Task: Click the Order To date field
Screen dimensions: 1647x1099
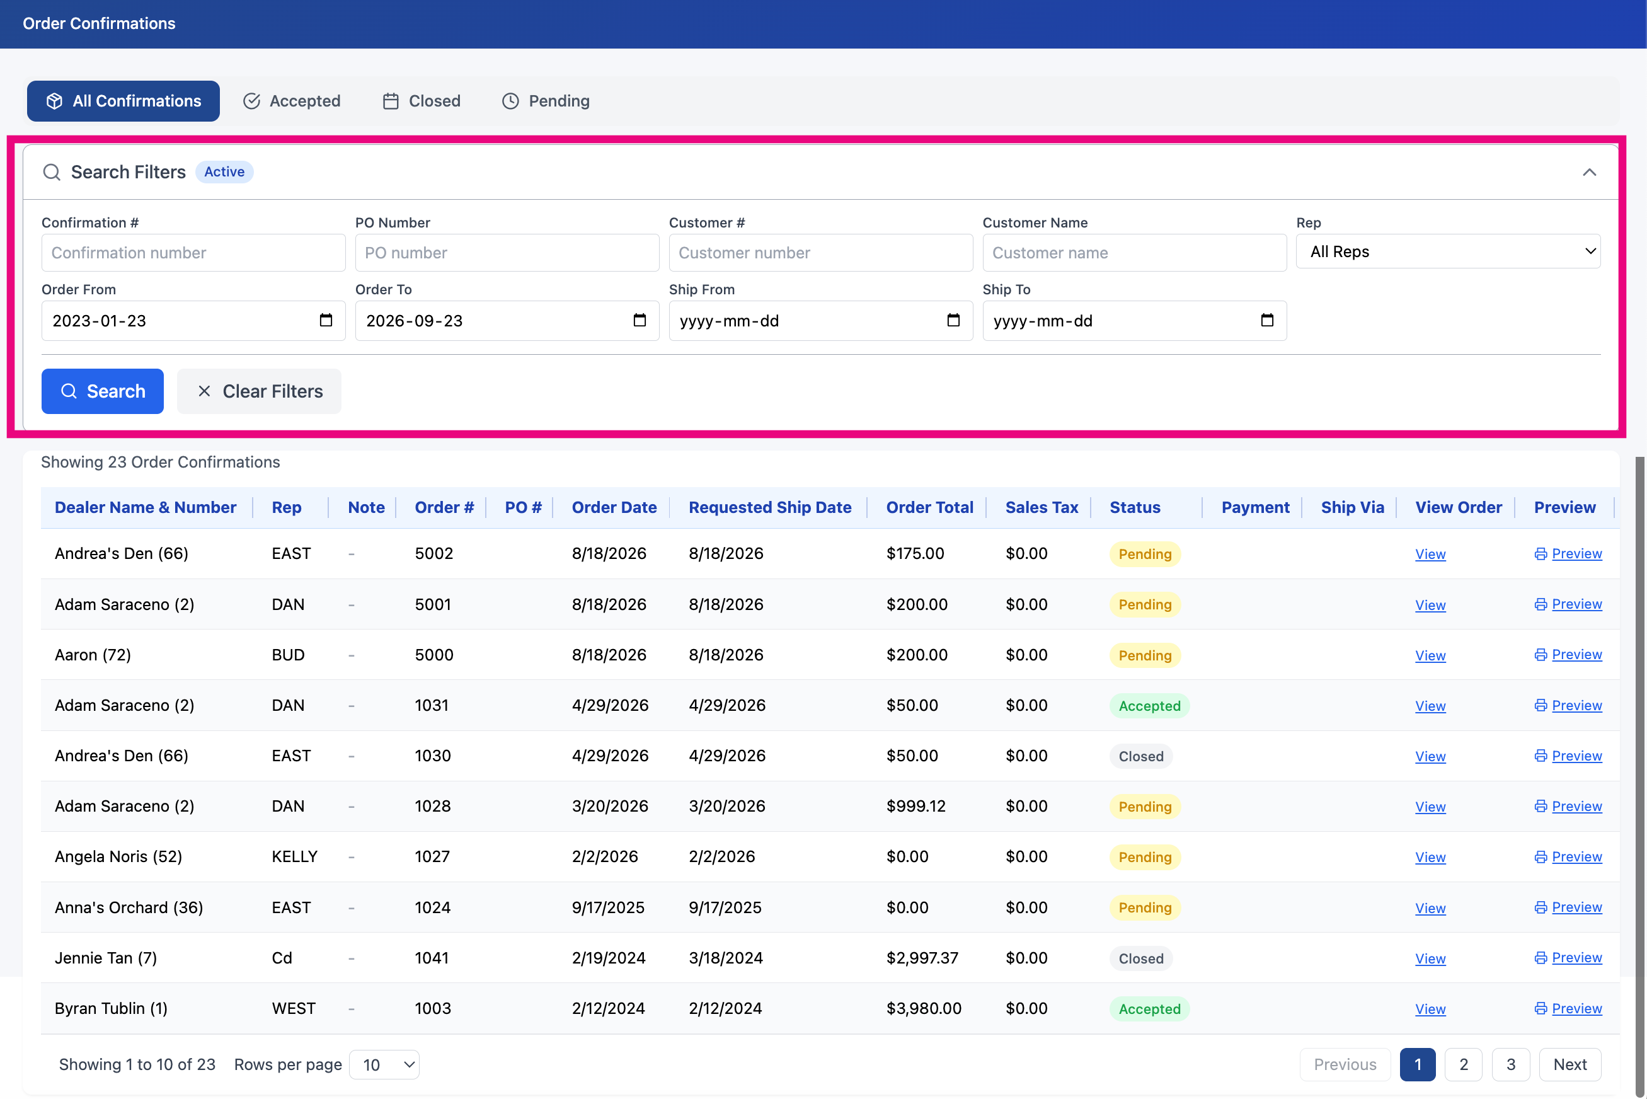Action: pos(507,321)
